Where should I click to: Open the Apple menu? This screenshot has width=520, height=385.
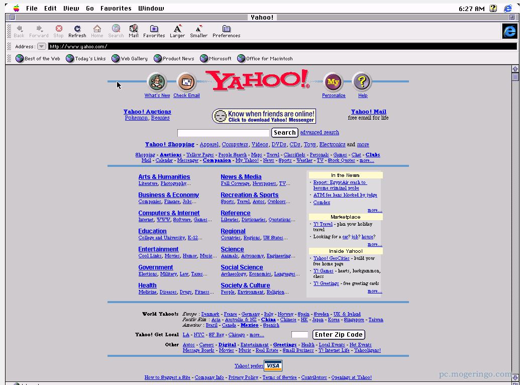(16, 9)
